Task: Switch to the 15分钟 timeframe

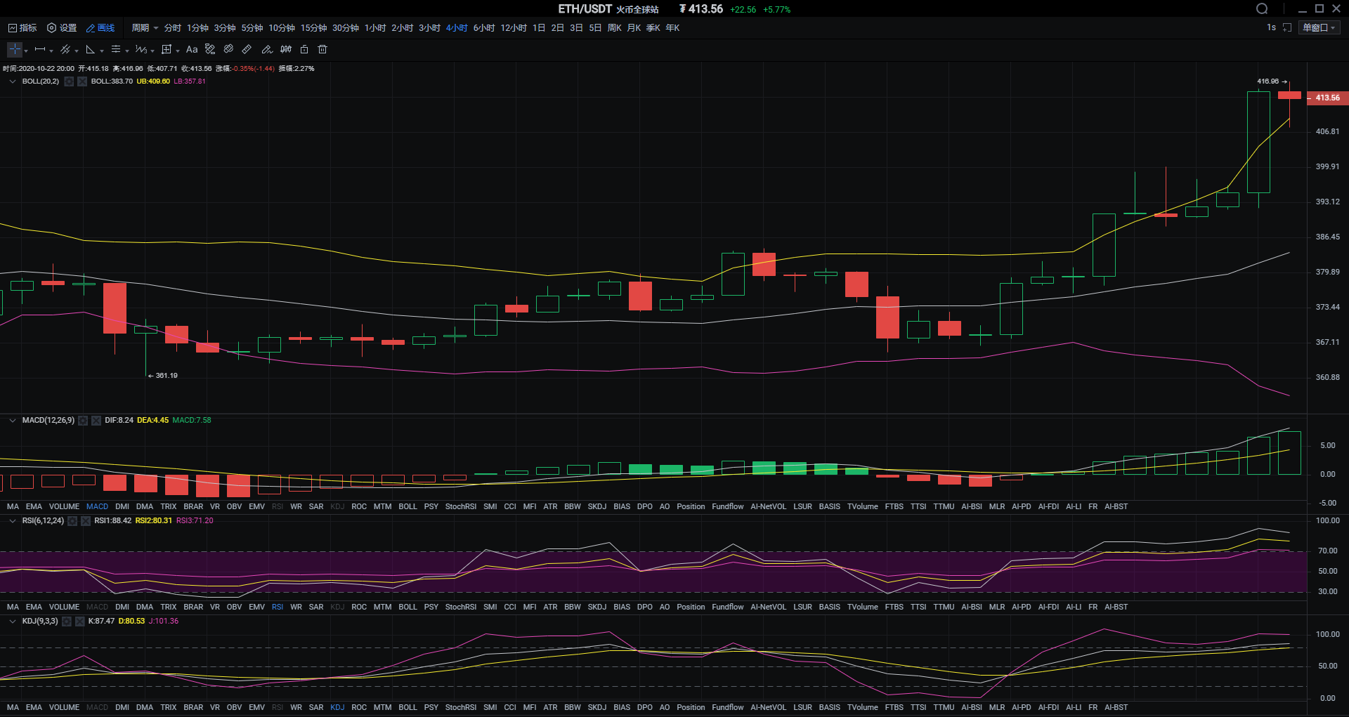Action: pos(314,27)
